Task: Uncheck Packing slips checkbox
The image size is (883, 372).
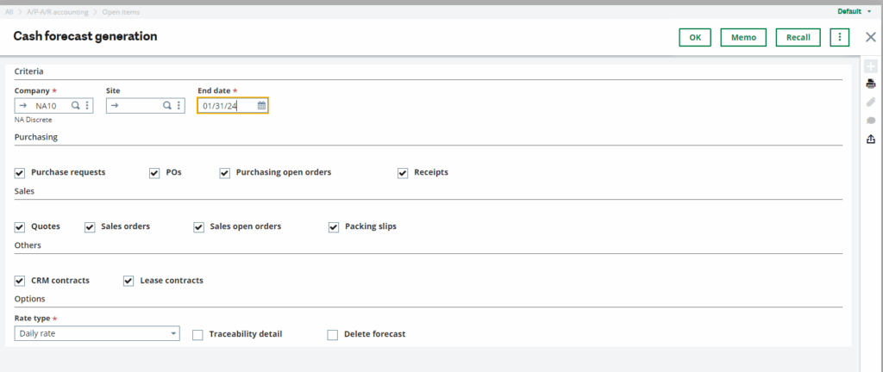Action: click(x=334, y=227)
